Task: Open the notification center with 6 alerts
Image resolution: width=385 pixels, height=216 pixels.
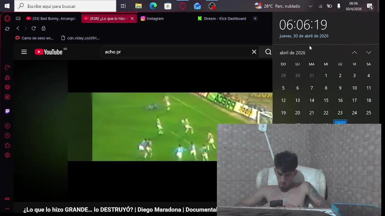Action: [x=370, y=6]
